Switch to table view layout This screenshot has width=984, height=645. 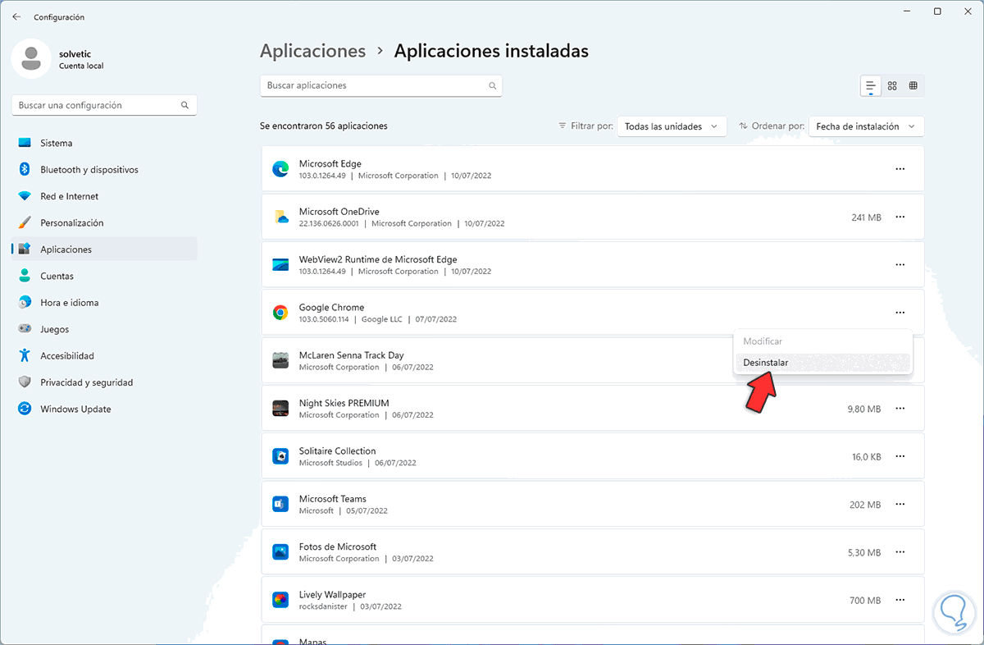tap(913, 85)
